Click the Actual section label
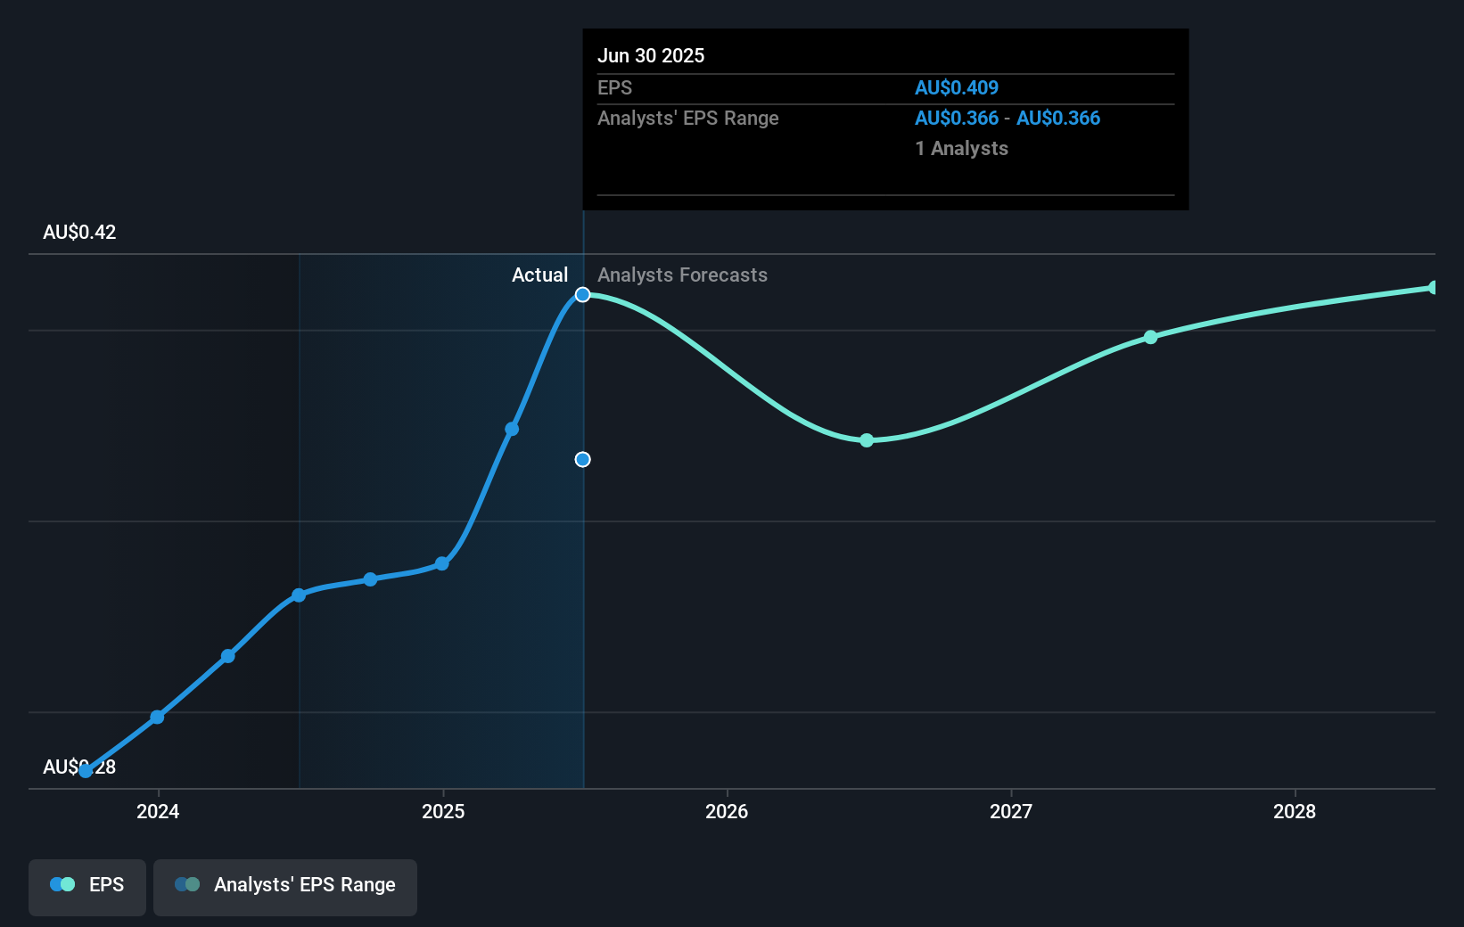This screenshot has height=927, width=1464. tap(539, 275)
